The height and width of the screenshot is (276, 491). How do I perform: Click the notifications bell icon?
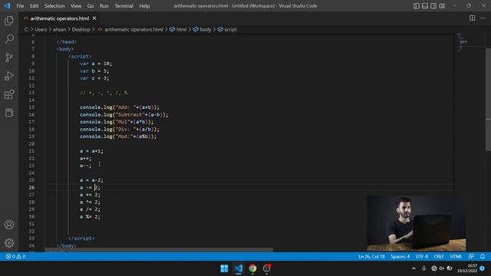[x=483, y=256]
